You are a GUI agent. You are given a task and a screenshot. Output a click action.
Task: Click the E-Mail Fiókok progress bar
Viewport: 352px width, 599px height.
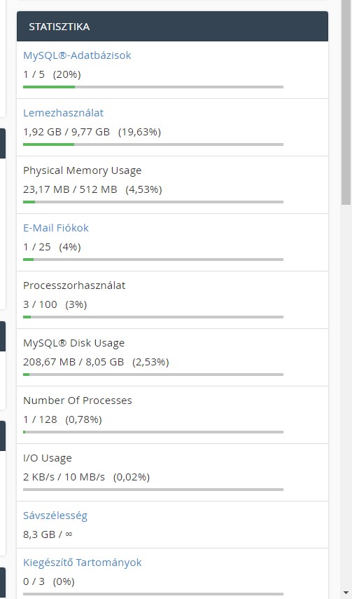153,260
